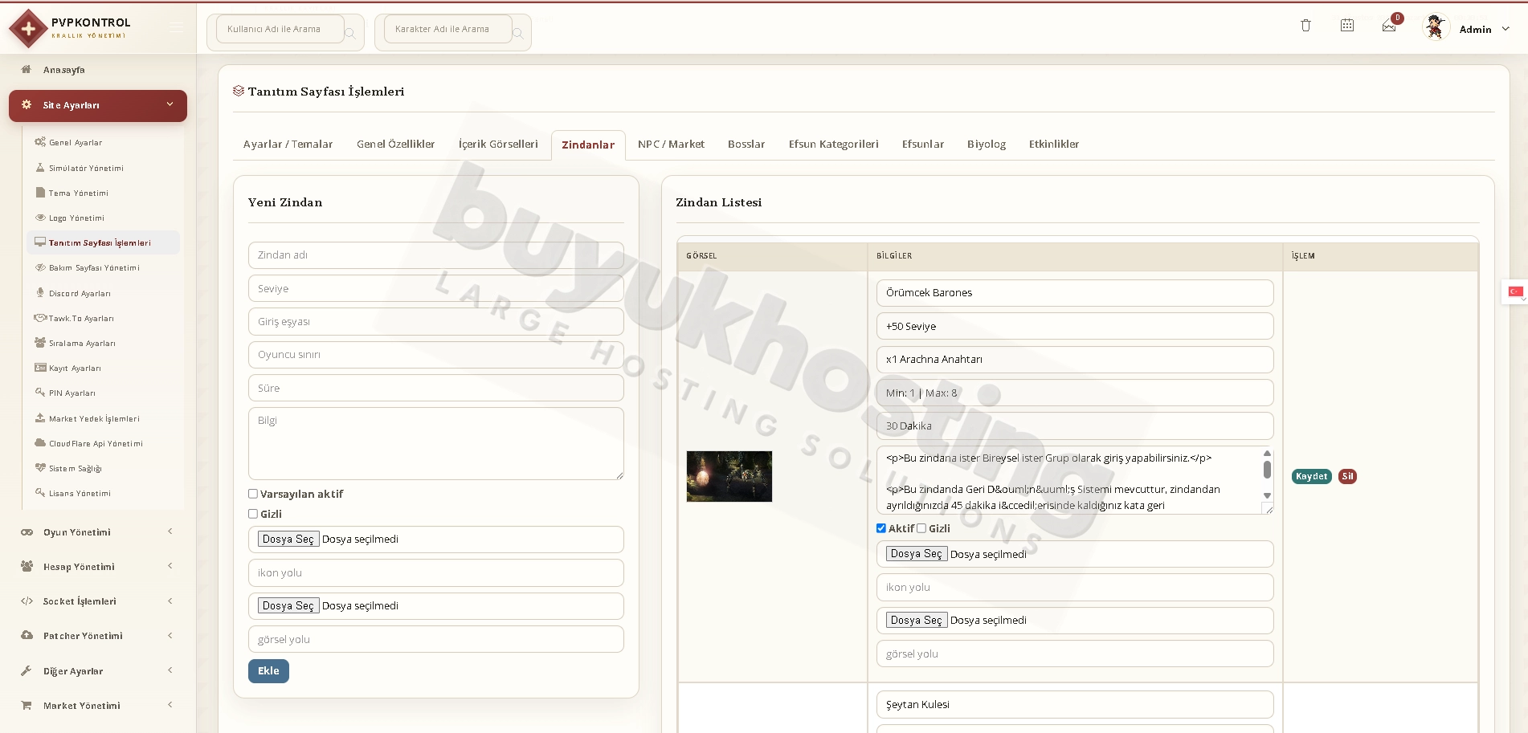
Task: Click the Sistem Sağlığı heartbeat icon
Action: (x=40, y=467)
